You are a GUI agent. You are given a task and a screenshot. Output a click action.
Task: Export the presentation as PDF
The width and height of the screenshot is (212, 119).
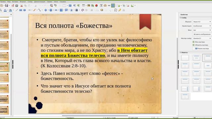tap(13, 6)
